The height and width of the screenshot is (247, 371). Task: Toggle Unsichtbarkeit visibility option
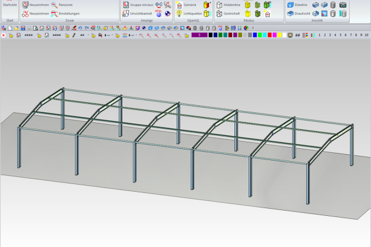[126, 13]
